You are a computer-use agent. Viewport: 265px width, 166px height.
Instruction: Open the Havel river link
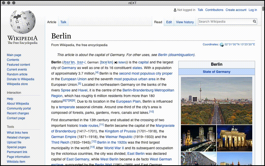pyautogui.click(x=83, y=90)
